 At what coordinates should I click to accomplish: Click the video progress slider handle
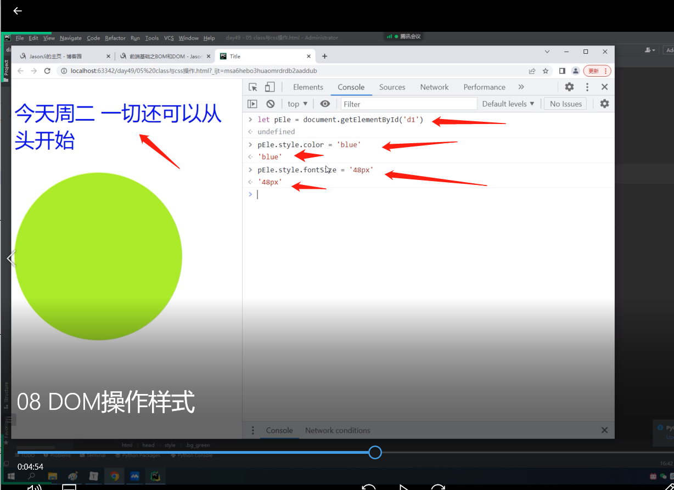[375, 452]
